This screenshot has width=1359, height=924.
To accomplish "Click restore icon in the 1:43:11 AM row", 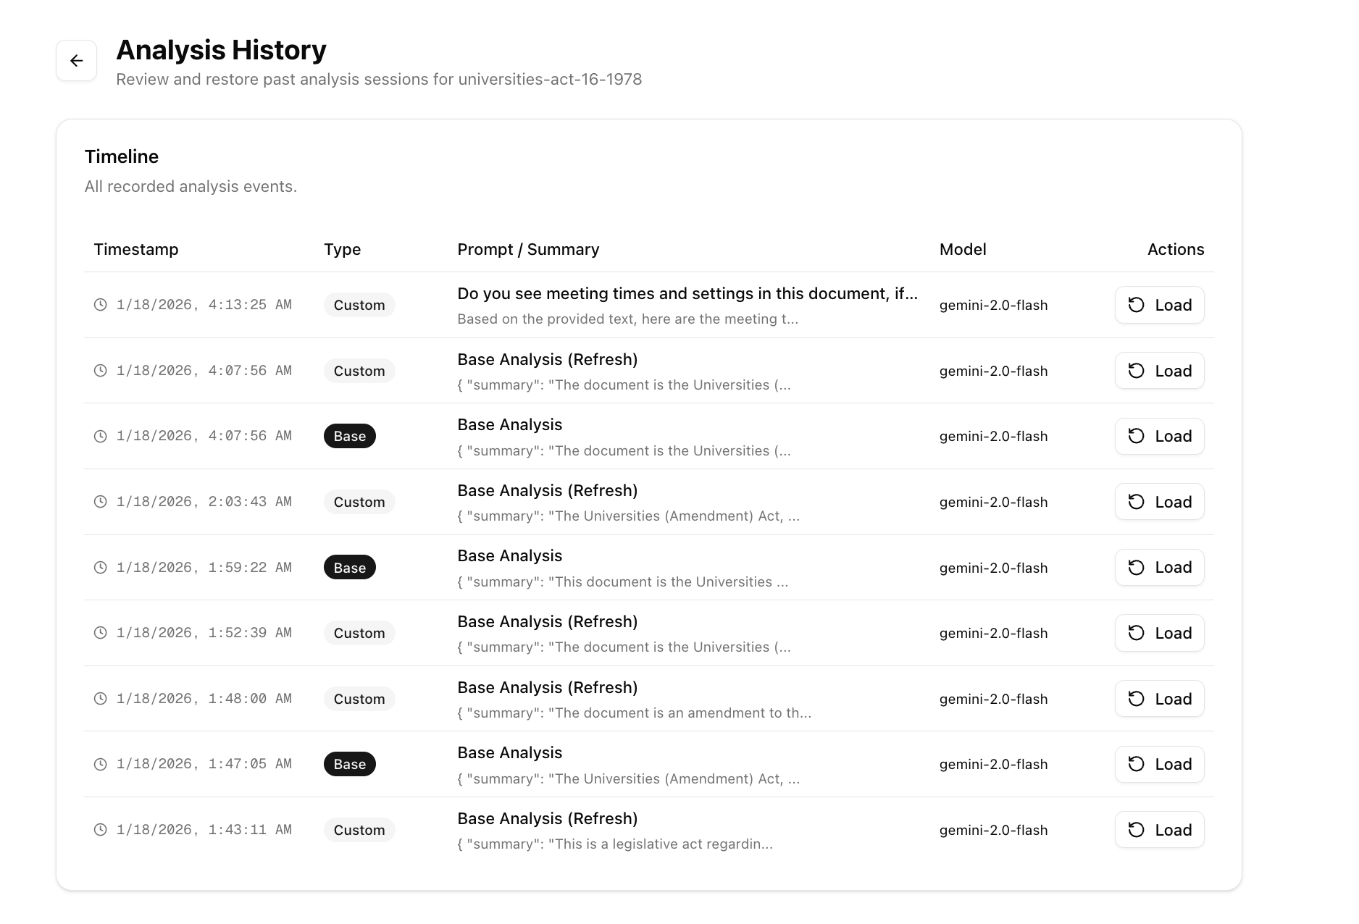I will pyautogui.click(x=1136, y=830).
